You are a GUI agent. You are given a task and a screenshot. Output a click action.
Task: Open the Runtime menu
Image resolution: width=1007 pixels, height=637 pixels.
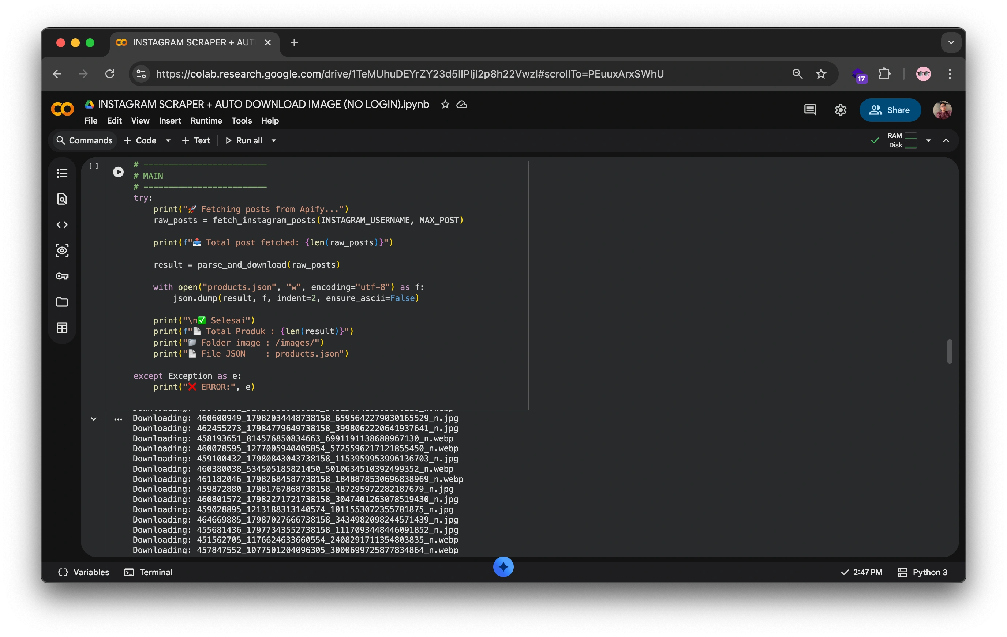pos(206,121)
